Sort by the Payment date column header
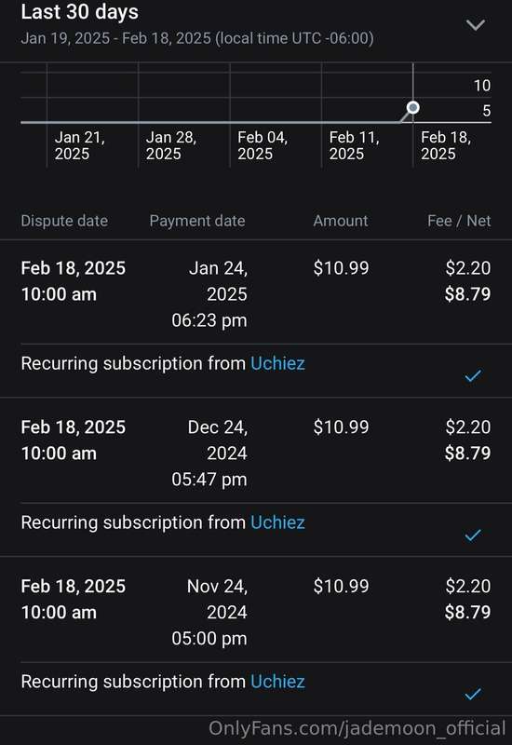 coord(197,221)
